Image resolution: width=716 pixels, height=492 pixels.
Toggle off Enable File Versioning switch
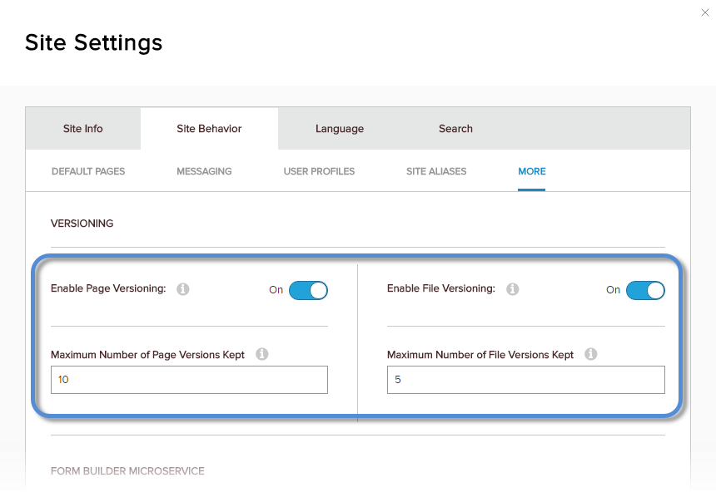point(645,290)
